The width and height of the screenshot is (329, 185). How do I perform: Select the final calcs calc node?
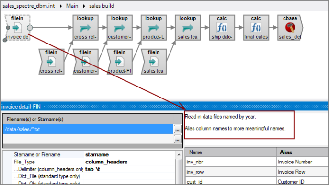point(256,27)
